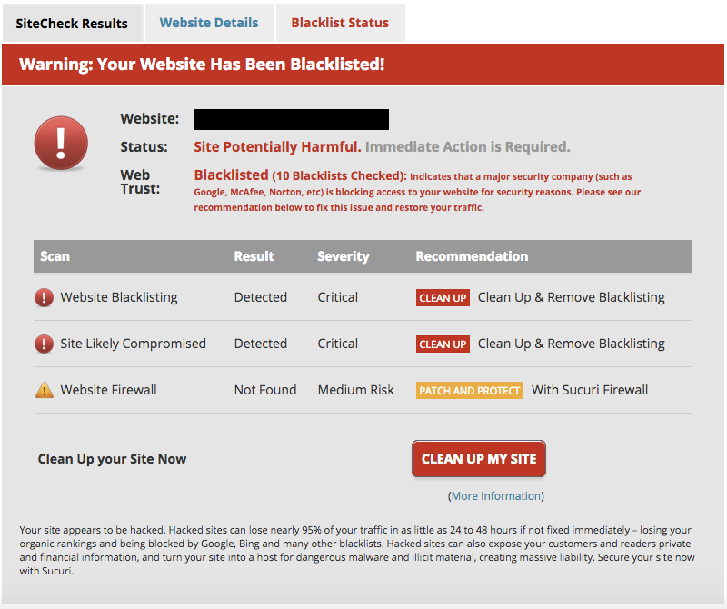Screen dimensions: 727x609
Task: Click Clean Up & Remove Blacklisting text
Action: [x=571, y=297]
